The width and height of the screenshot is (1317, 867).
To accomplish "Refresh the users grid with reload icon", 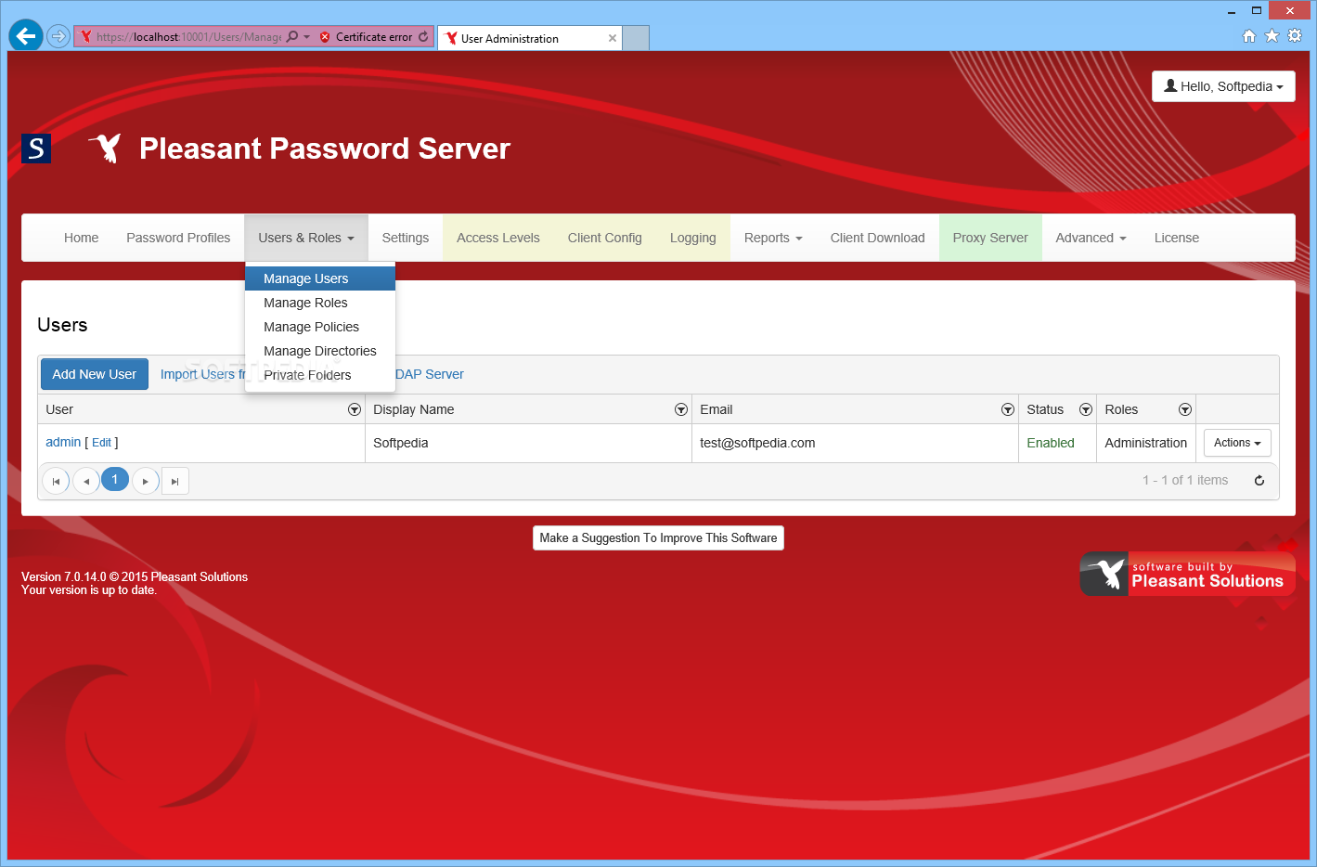I will [1259, 481].
